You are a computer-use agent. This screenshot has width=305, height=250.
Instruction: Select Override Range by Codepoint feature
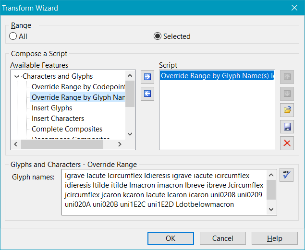pos(78,87)
